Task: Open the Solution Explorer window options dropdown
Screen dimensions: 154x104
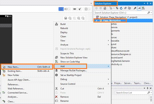Action: coord(144,3)
